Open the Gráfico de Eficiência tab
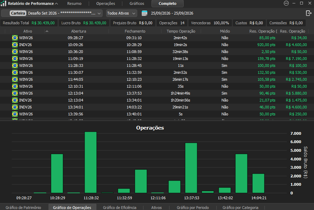The image size is (314, 210). click(120, 207)
